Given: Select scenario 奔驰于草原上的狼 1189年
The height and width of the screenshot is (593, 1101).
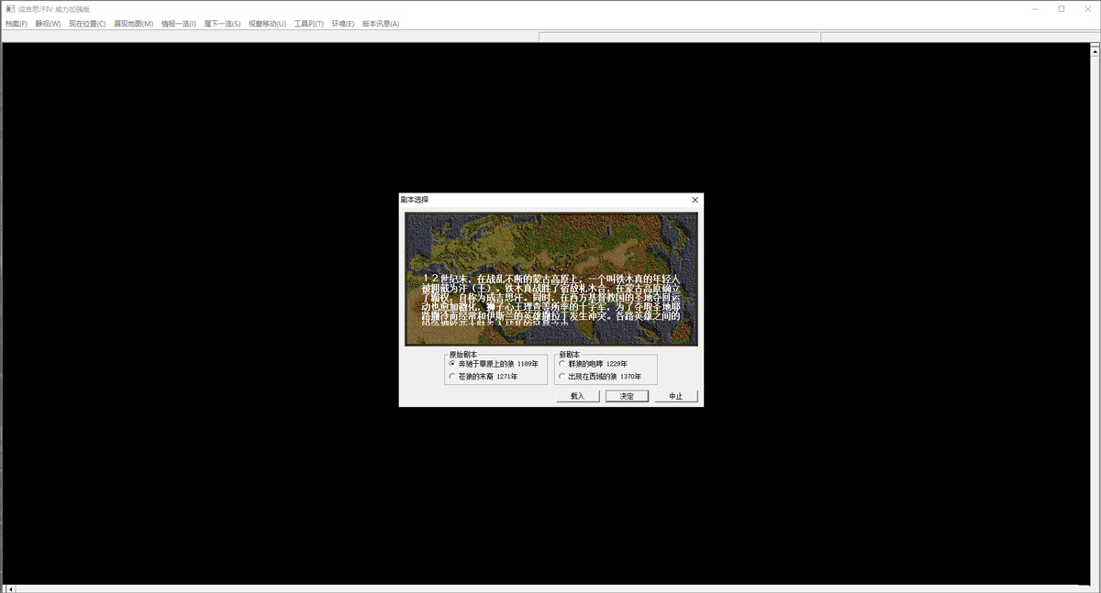Looking at the screenshot, I should click(x=494, y=364).
